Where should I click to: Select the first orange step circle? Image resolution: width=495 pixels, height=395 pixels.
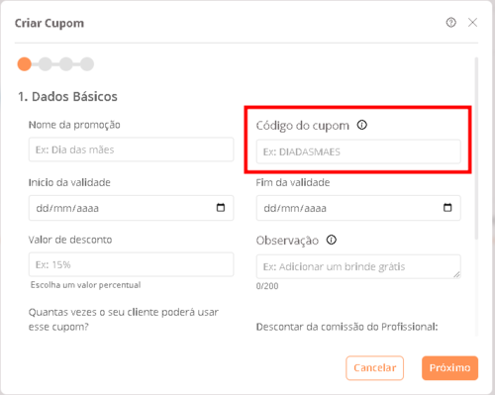pos(25,64)
